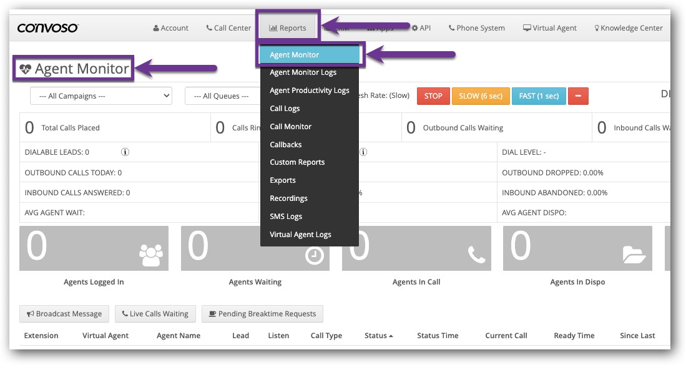The width and height of the screenshot is (686, 365).
Task: Click the Broadcast Message button
Action: pyautogui.click(x=64, y=314)
